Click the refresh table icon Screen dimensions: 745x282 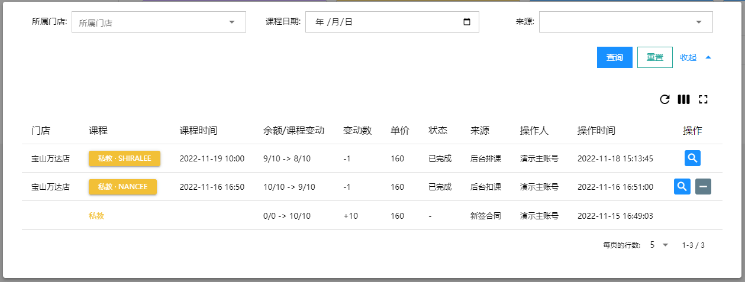(x=665, y=99)
